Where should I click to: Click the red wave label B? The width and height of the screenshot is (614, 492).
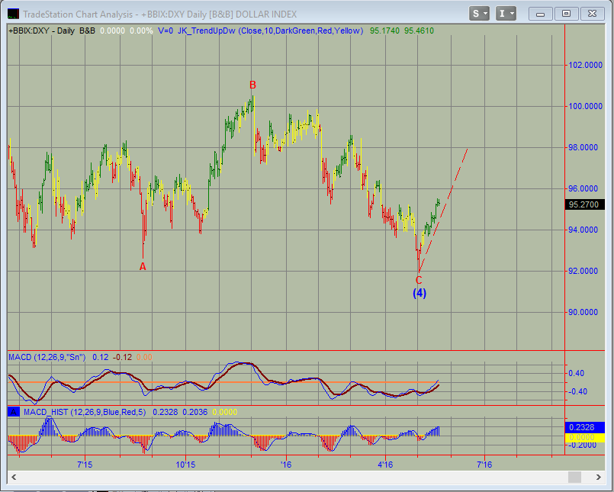[x=252, y=85]
